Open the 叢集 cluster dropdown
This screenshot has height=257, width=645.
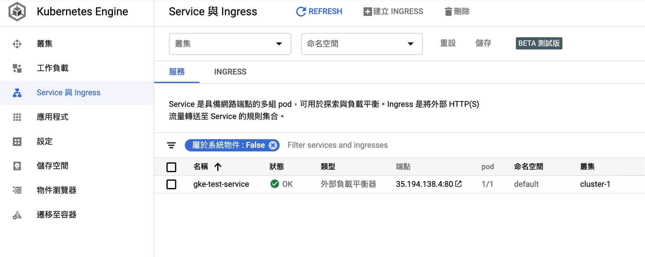tap(230, 44)
